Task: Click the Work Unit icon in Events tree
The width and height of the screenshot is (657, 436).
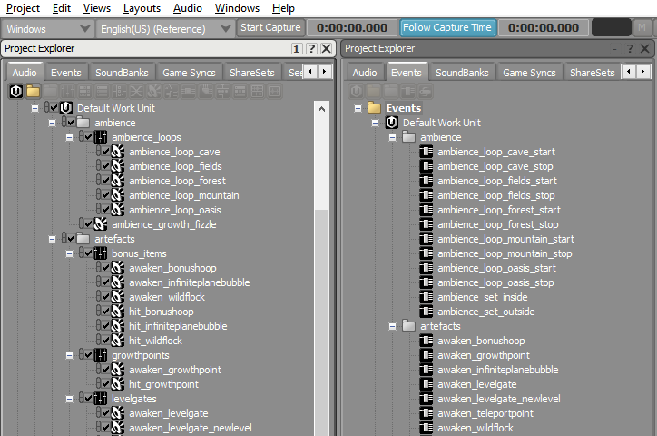Action: [x=392, y=123]
